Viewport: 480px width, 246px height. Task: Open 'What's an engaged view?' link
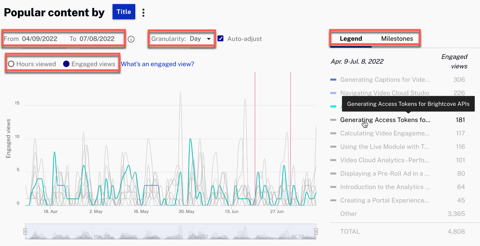pyautogui.click(x=157, y=64)
